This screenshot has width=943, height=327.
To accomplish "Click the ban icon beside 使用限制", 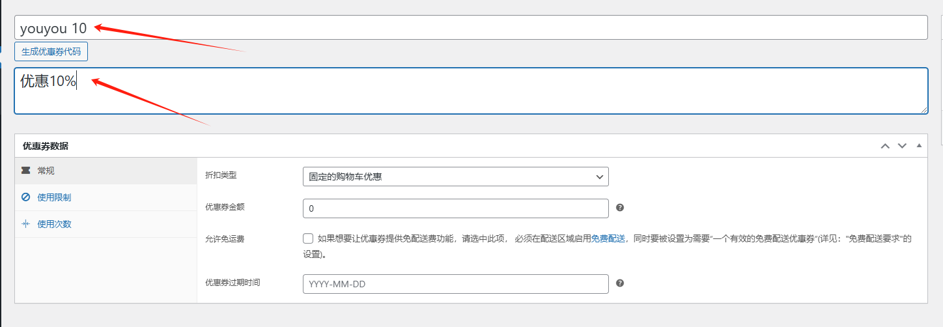I will click(x=26, y=197).
